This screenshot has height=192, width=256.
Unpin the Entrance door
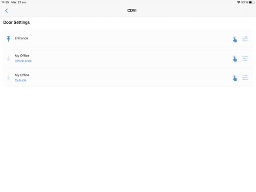(x=8, y=39)
